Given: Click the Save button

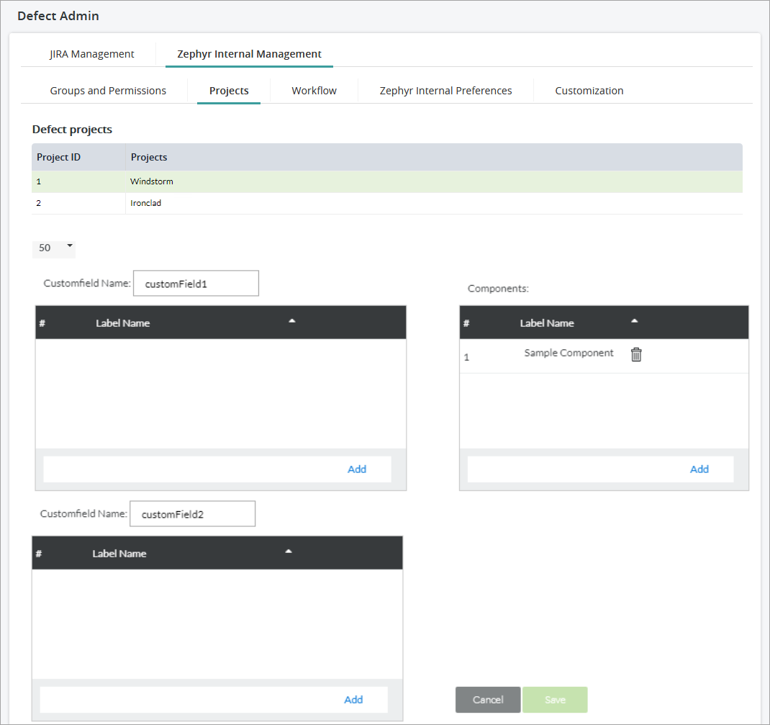Looking at the screenshot, I should coord(555,700).
